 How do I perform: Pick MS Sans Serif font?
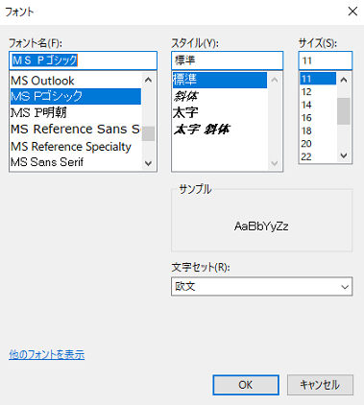tap(76, 162)
